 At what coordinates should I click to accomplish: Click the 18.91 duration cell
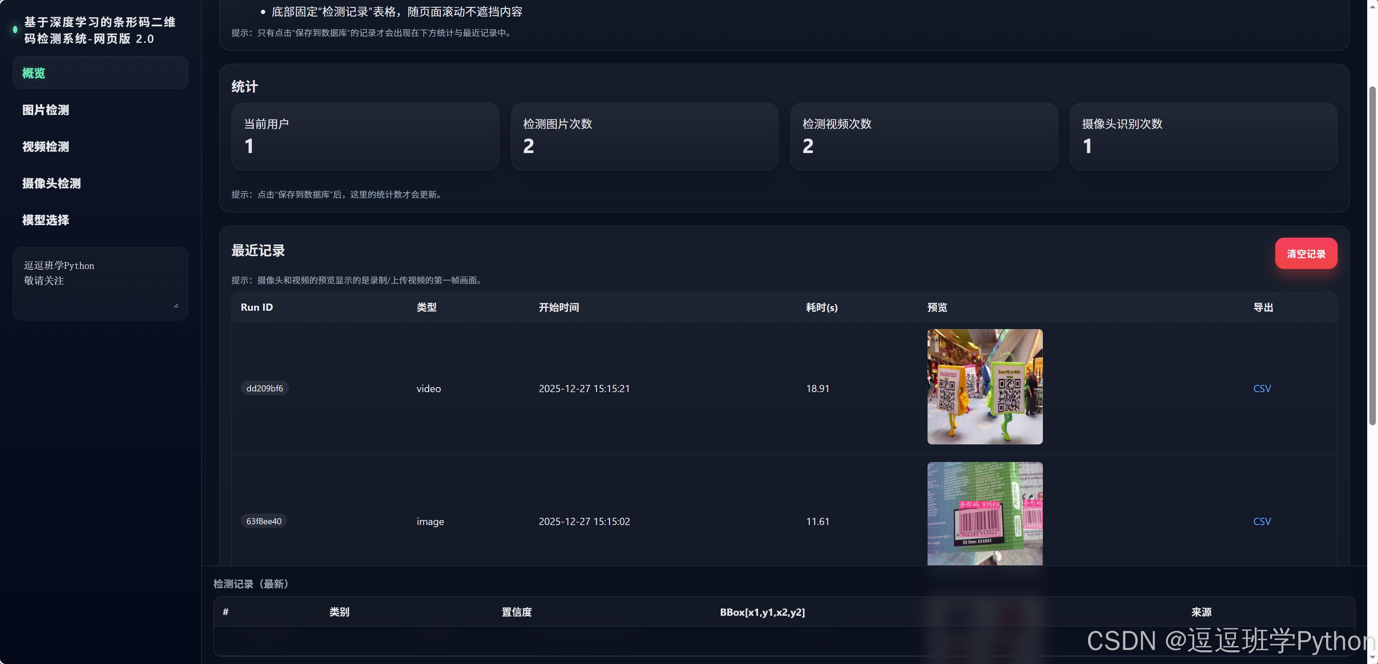(817, 389)
